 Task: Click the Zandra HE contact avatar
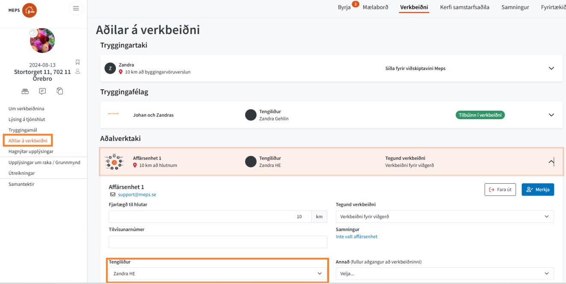click(x=251, y=161)
